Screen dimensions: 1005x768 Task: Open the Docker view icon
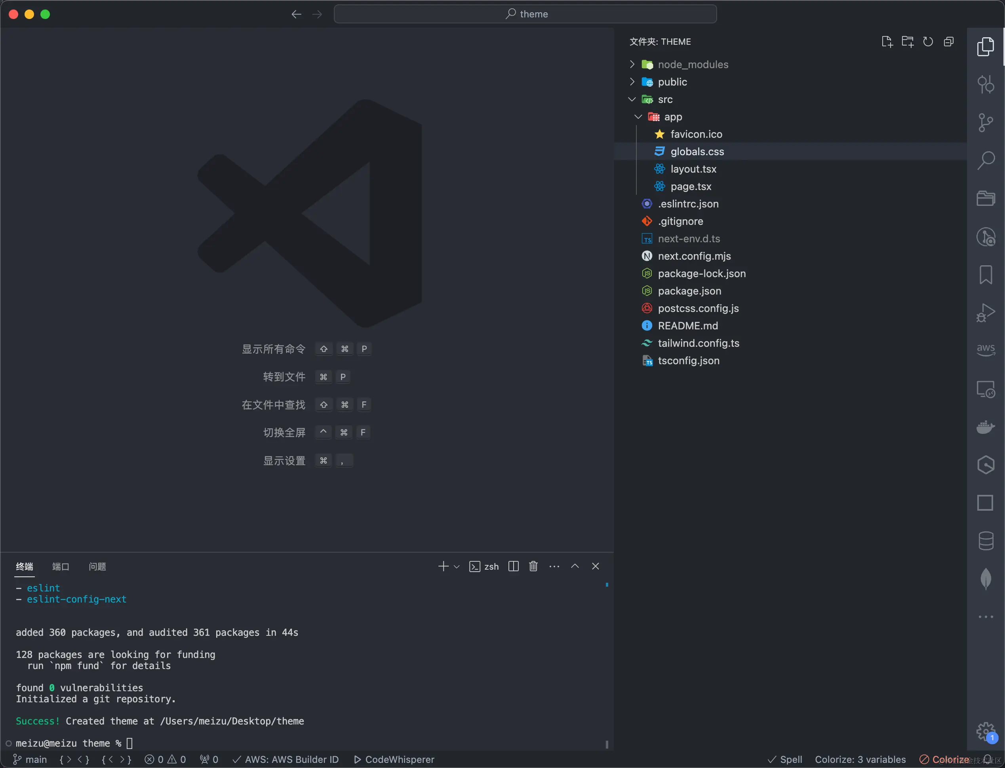point(985,427)
